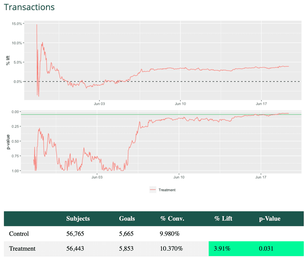Screen dimensions: 305x258
Task: Select the 10.370% conversion cell
Action: click(171, 249)
